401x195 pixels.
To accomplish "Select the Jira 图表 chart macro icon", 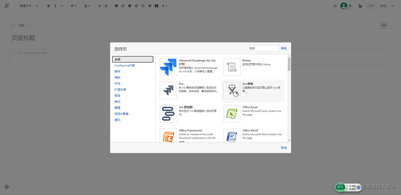I will (232, 90).
